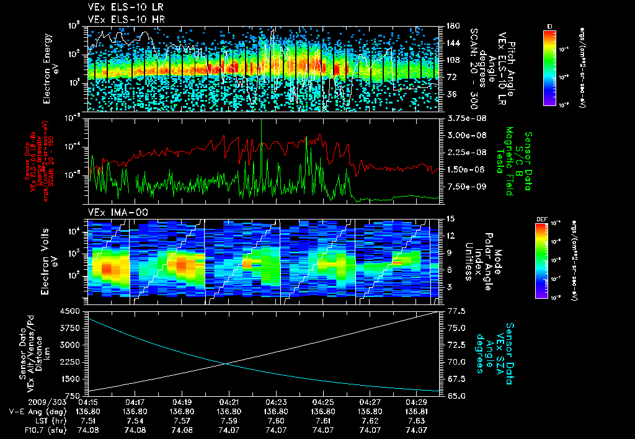This screenshot has width=635, height=439.
Task: Click the V-E angle value '136.81'
Action: [x=417, y=412]
